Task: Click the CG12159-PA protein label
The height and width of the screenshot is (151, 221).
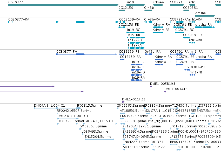Action: [130, 57]
